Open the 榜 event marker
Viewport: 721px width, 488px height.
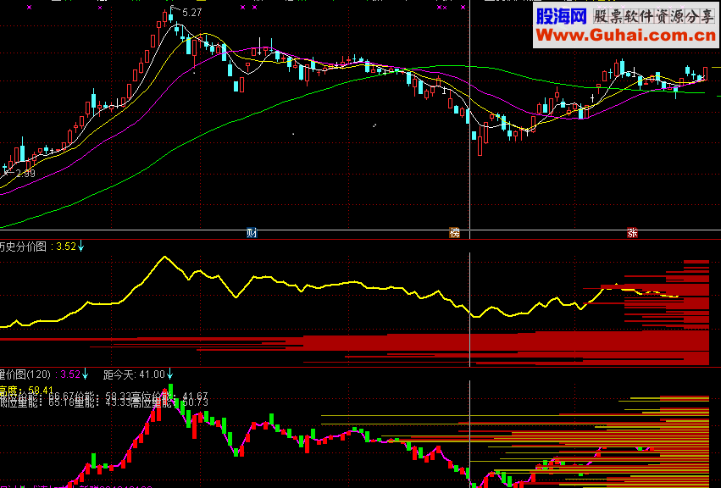pos(454,233)
